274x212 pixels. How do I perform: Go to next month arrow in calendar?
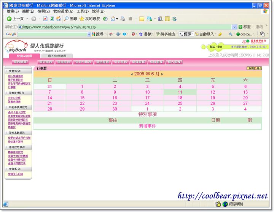pos(162,74)
